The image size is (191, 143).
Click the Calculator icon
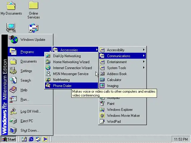(102, 80)
